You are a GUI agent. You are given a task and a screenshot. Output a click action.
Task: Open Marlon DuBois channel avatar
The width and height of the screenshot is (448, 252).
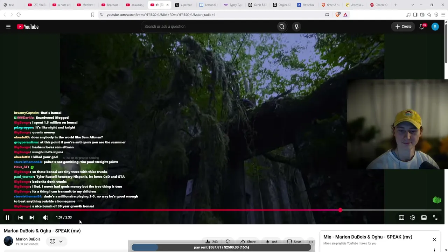pyautogui.click(x=8, y=241)
